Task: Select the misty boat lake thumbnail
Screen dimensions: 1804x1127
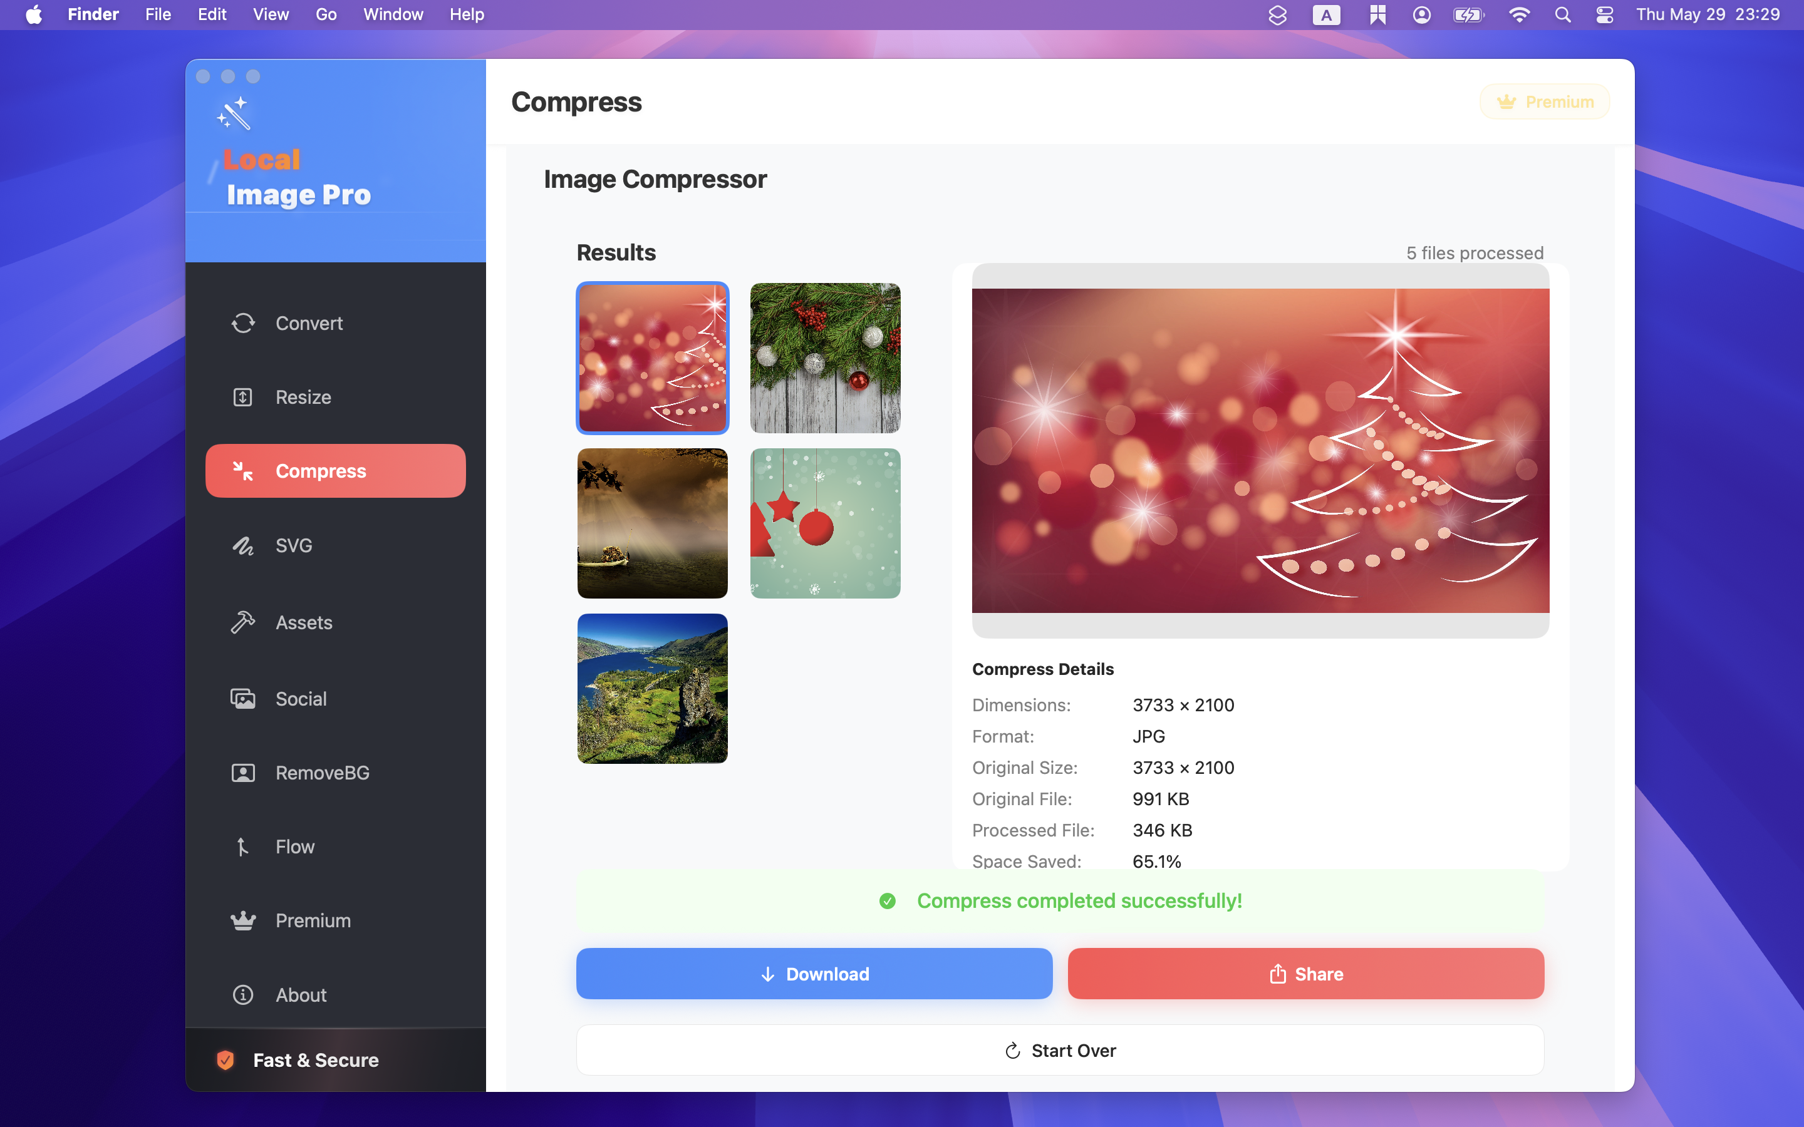Action: (x=652, y=523)
